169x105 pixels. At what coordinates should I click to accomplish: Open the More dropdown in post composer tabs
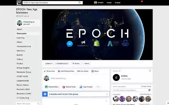coord(95,71)
